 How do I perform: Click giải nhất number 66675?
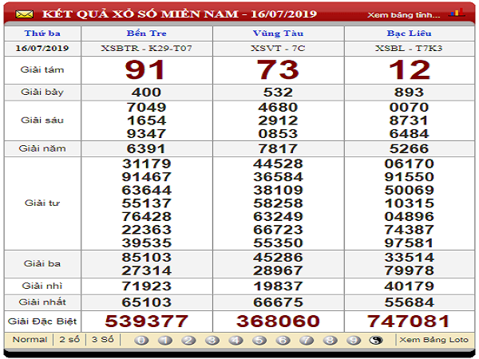point(278,302)
